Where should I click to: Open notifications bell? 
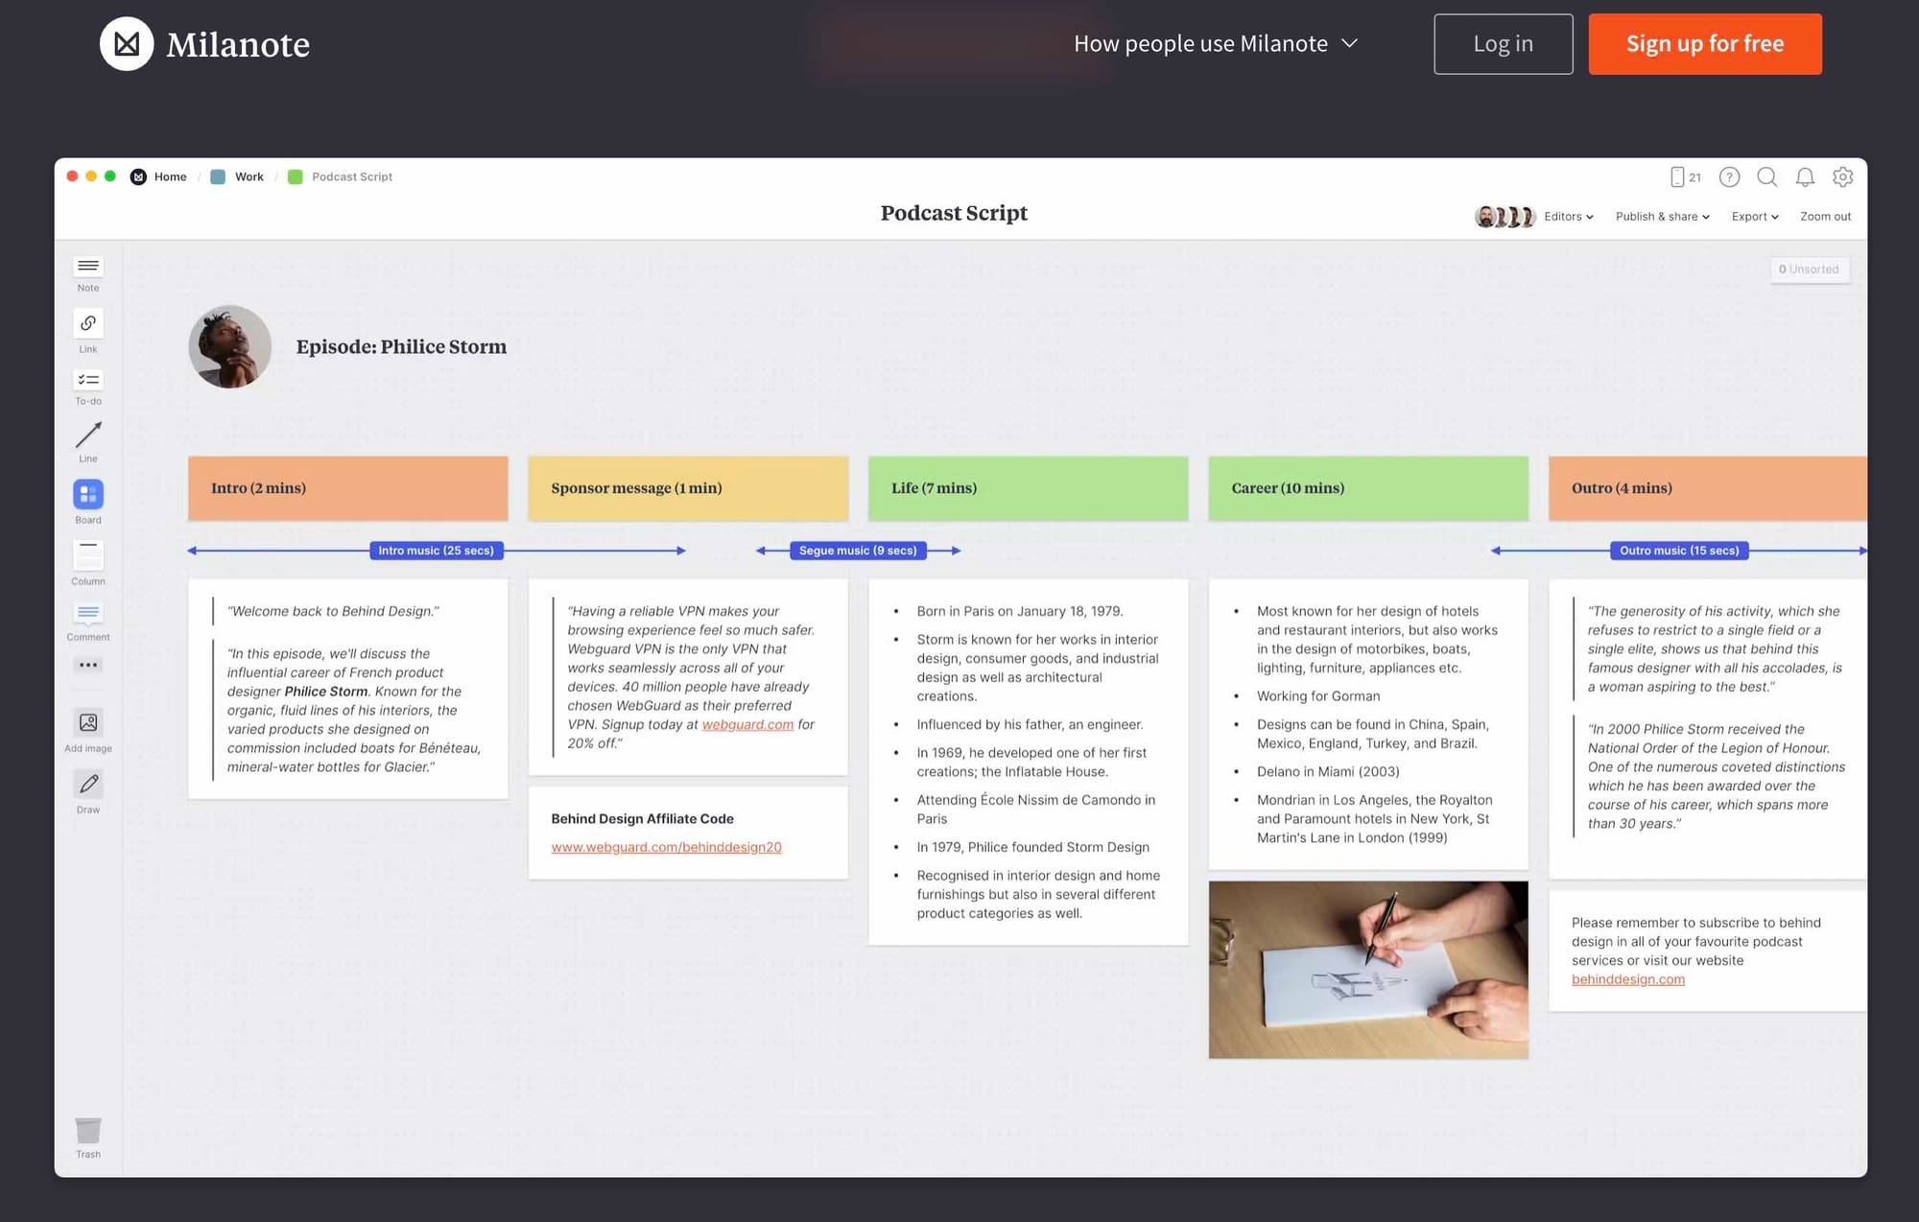pyautogui.click(x=1805, y=176)
